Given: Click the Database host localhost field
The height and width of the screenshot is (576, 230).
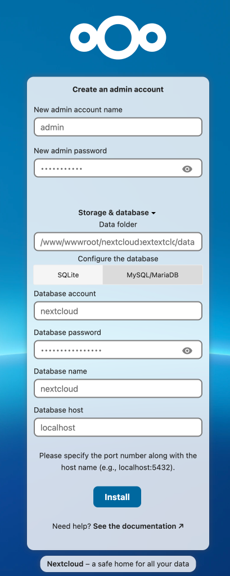Looking at the screenshot, I should [x=118, y=427].
